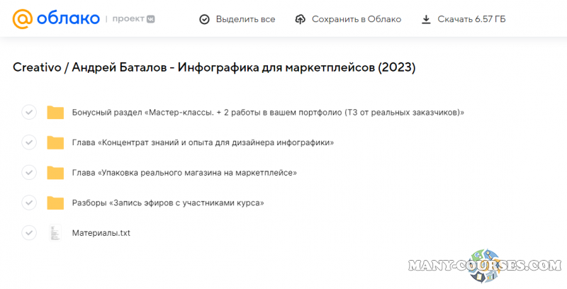Viewport: 567px width, 289px height.
Task: Open Разборы «Запись эфиров с участниками курса»
Action: [168, 203]
